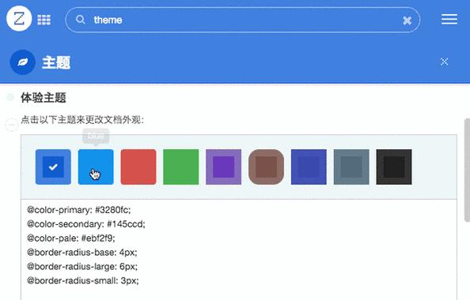Select the indigo theme swatch
Screen dimensions: 470x300
pyautogui.click(x=309, y=167)
